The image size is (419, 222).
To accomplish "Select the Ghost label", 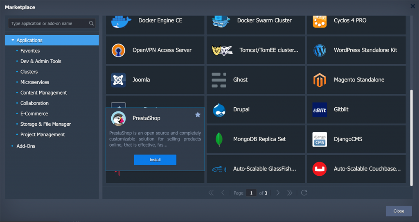I will click(241, 80).
